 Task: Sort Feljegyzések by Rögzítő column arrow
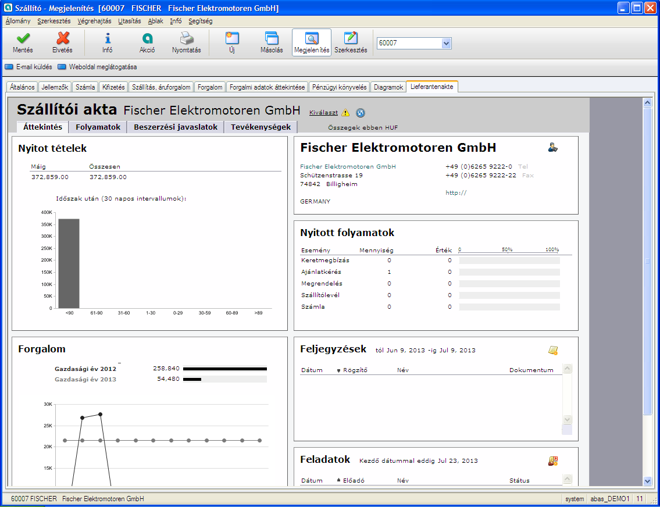tap(338, 370)
